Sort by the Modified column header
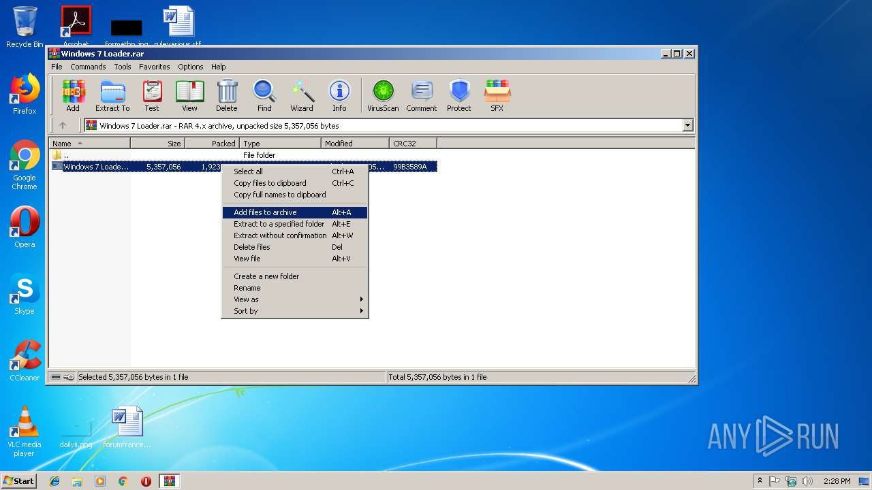 (x=355, y=144)
